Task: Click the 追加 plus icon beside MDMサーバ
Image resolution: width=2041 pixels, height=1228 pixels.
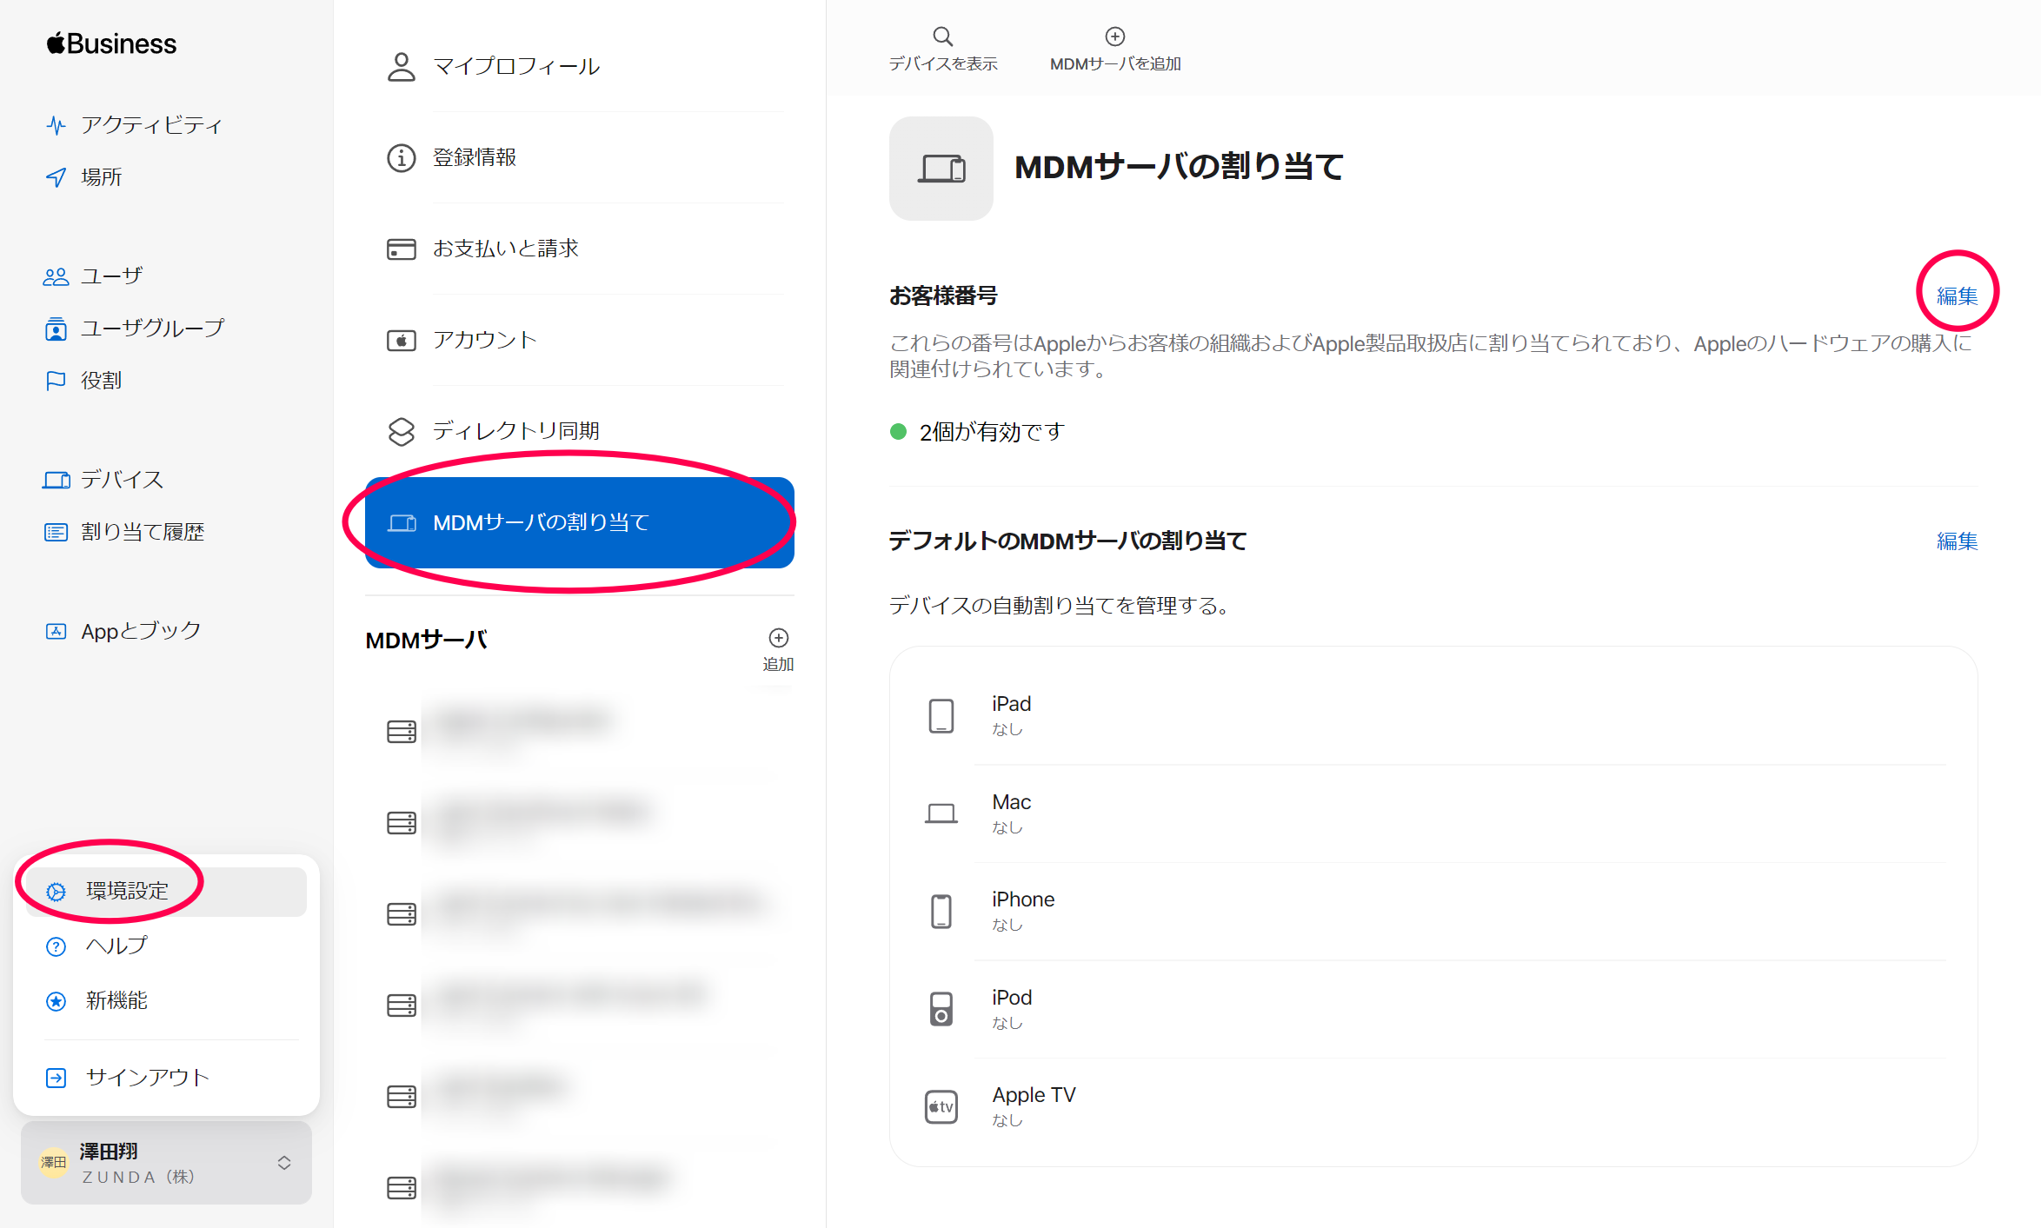Action: point(778,639)
